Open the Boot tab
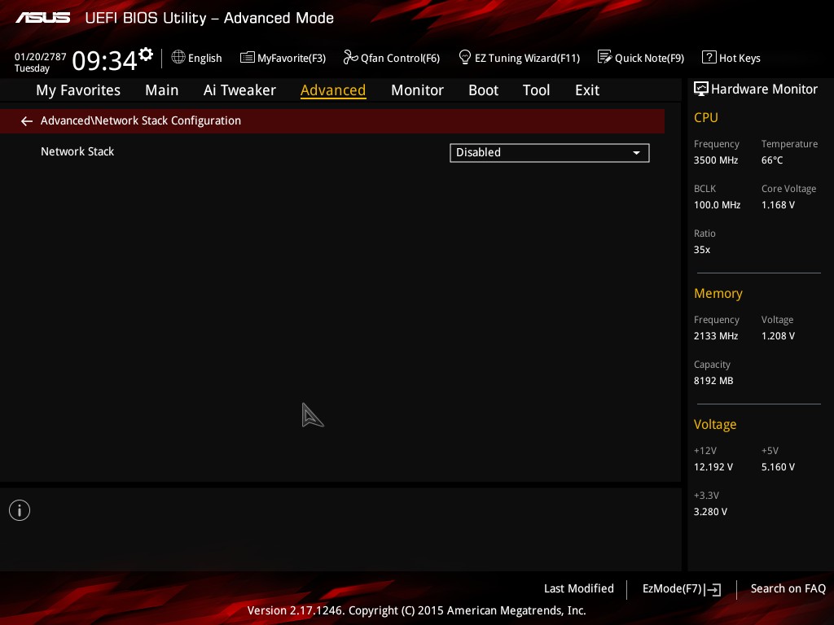This screenshot has height=625, width=834. (x=484, y=90)
